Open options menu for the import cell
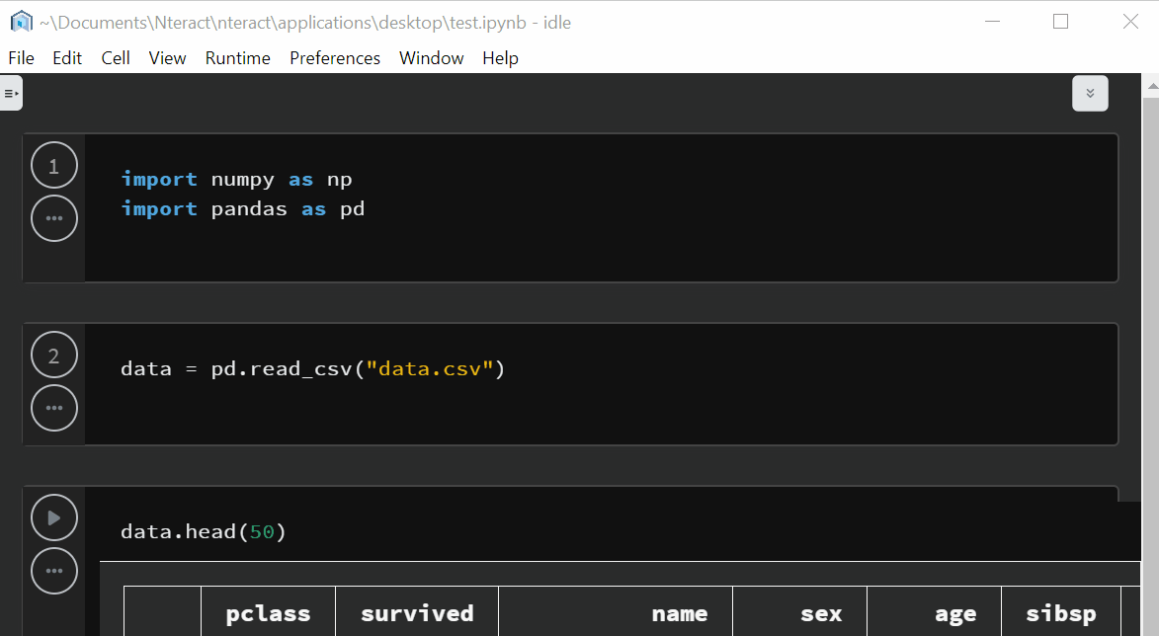 (x=54, y=218)
